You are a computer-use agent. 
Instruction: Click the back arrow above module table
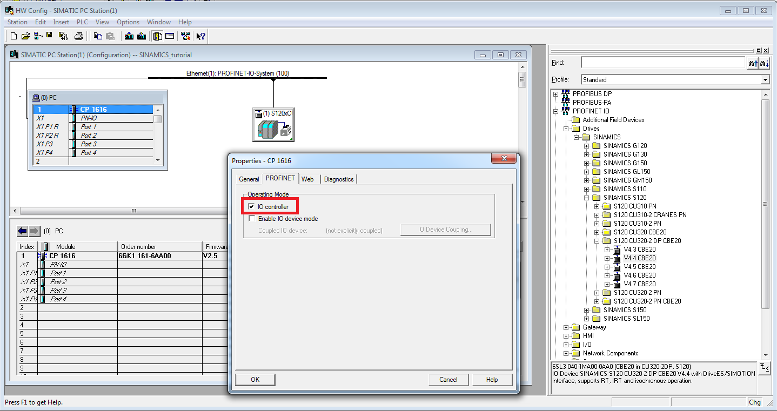(x=22, y=231)
